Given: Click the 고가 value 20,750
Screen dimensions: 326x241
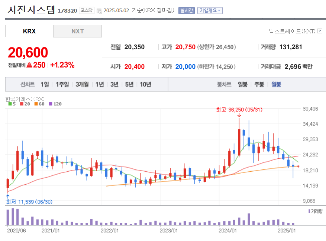Looking at the screenshot, I should 185,47.
